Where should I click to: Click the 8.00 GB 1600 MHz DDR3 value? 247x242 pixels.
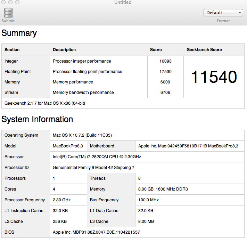coord(163,189)
